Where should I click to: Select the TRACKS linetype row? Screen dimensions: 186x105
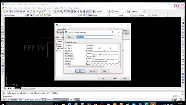(92, 61)
